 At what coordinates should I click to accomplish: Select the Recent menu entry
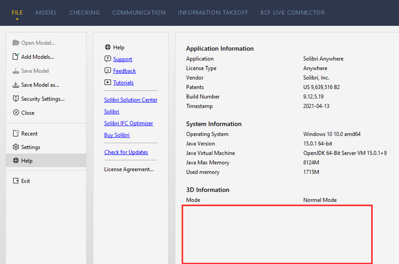pos(46,133)
